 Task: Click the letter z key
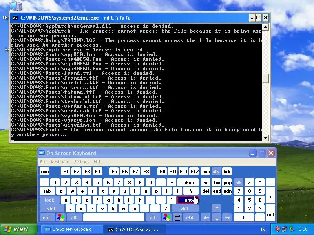70,209
